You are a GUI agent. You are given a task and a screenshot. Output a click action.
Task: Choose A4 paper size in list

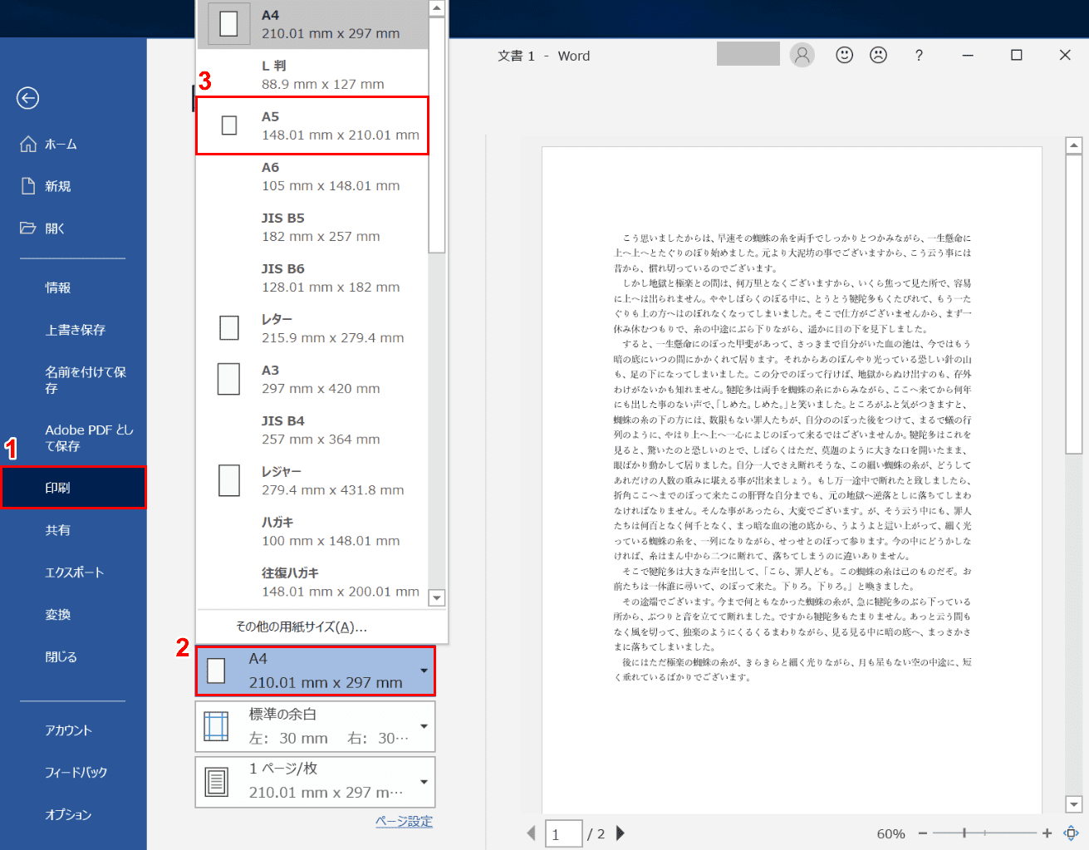312,24
